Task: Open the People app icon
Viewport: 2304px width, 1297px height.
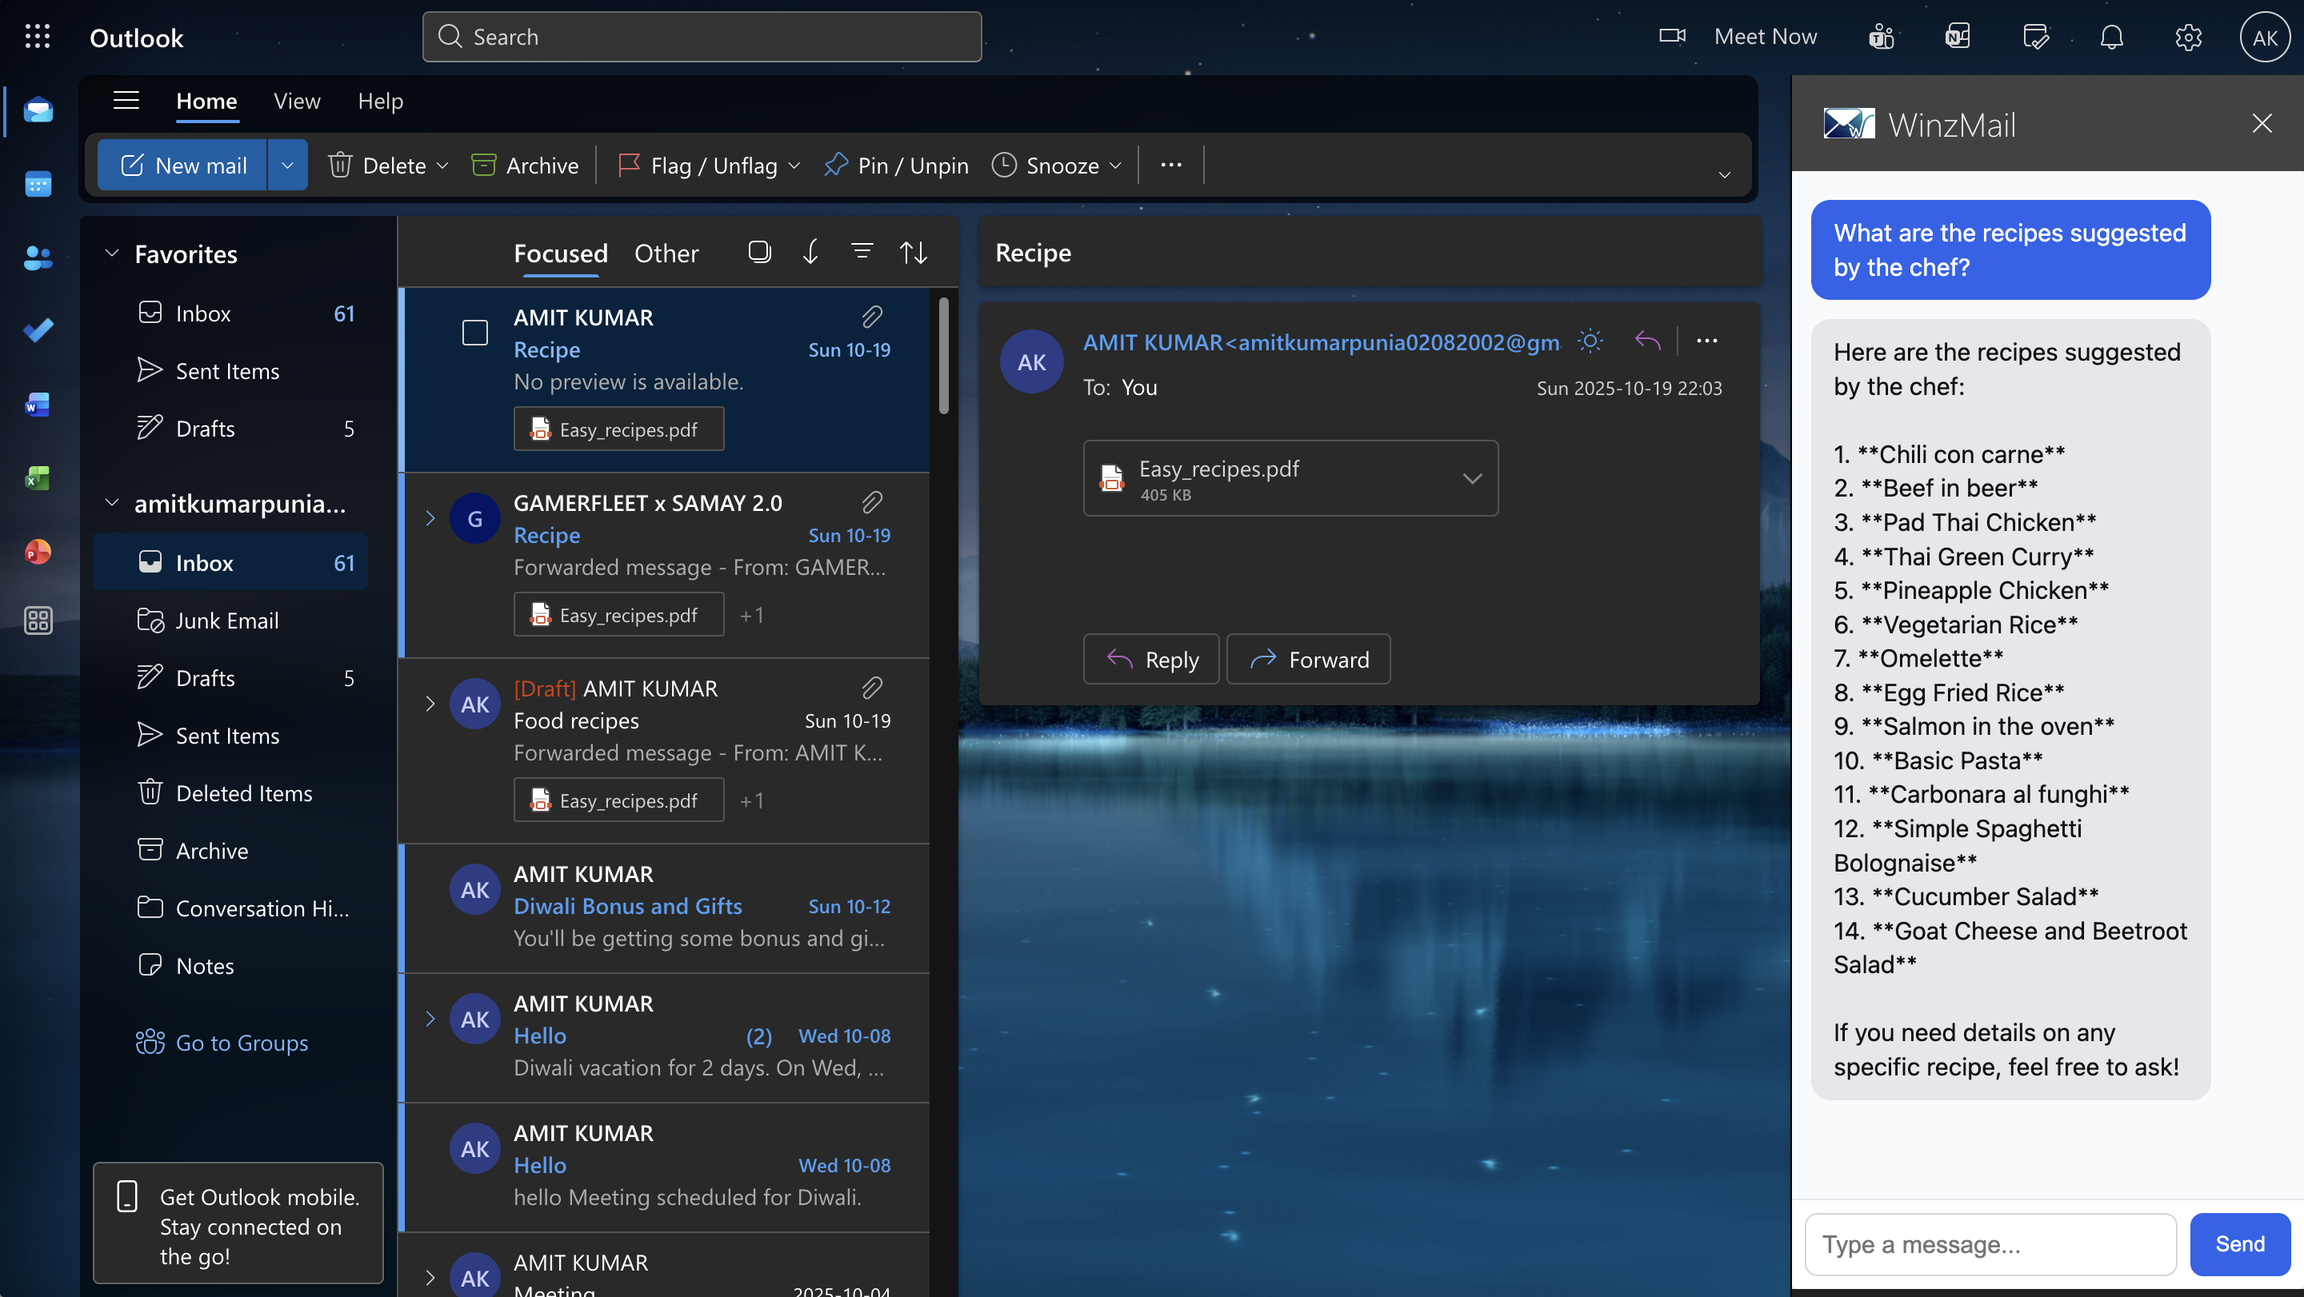Action: click(38, 258)
